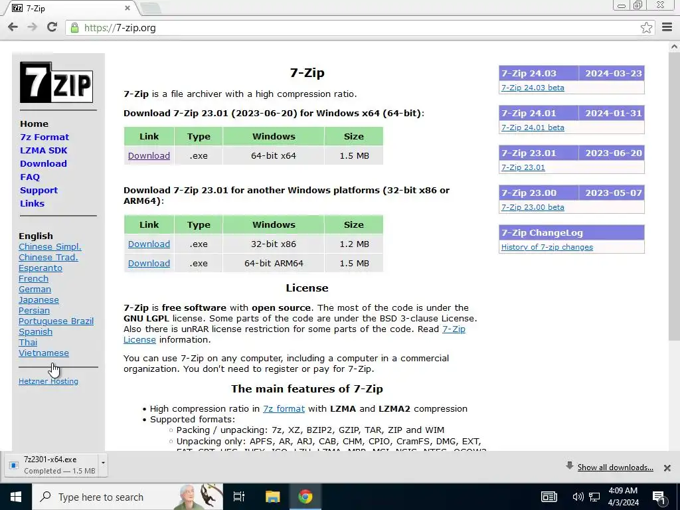
Task: Open the Chrome hamburger menu
Action: click(x=667, y=27)
